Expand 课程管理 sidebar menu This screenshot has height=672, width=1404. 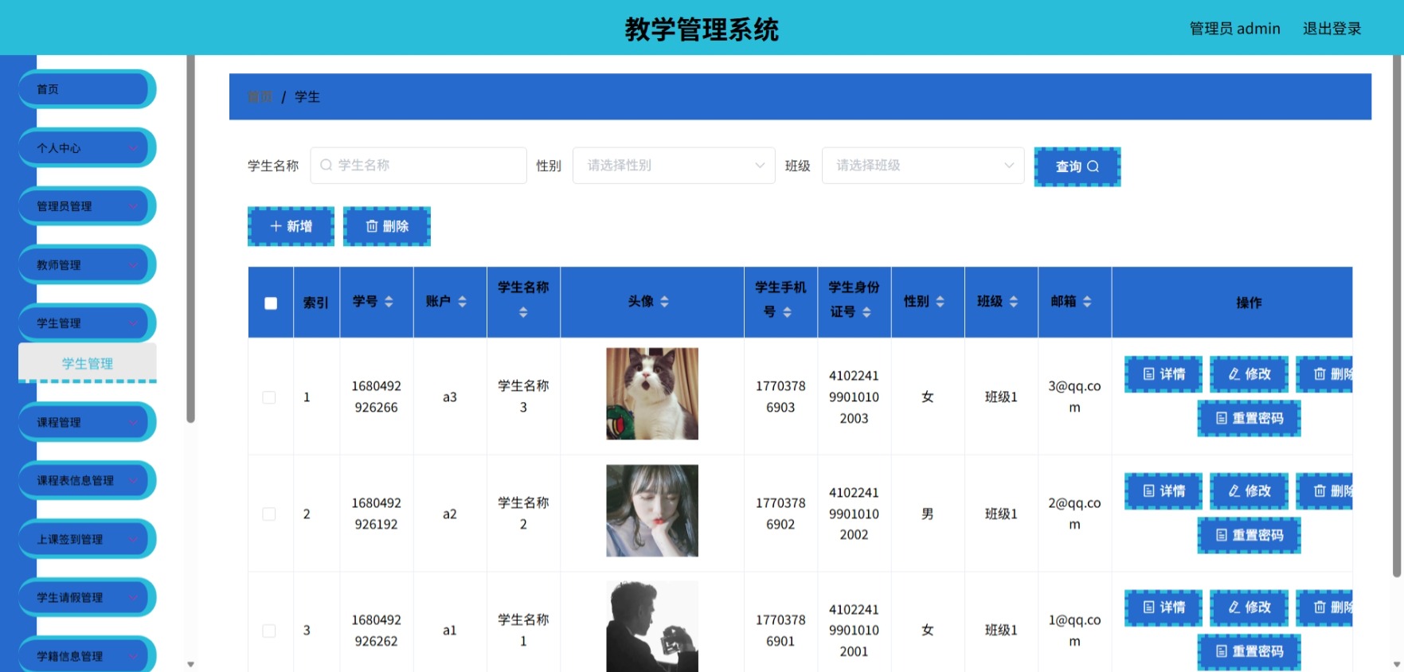(x=86, y=422)
